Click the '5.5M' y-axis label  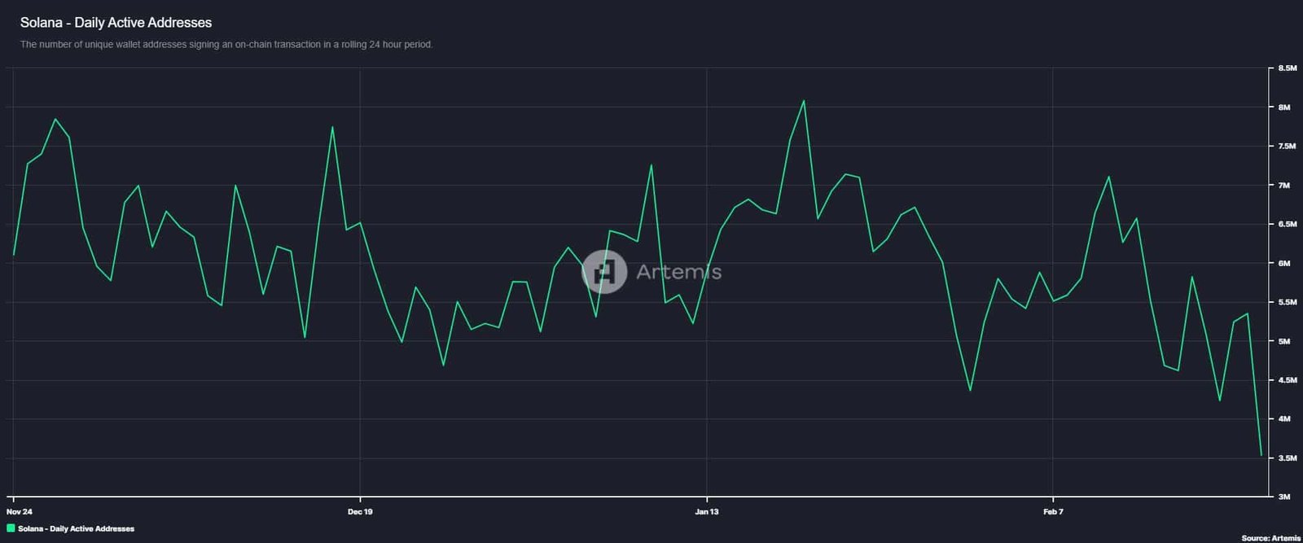[1287, 302]
